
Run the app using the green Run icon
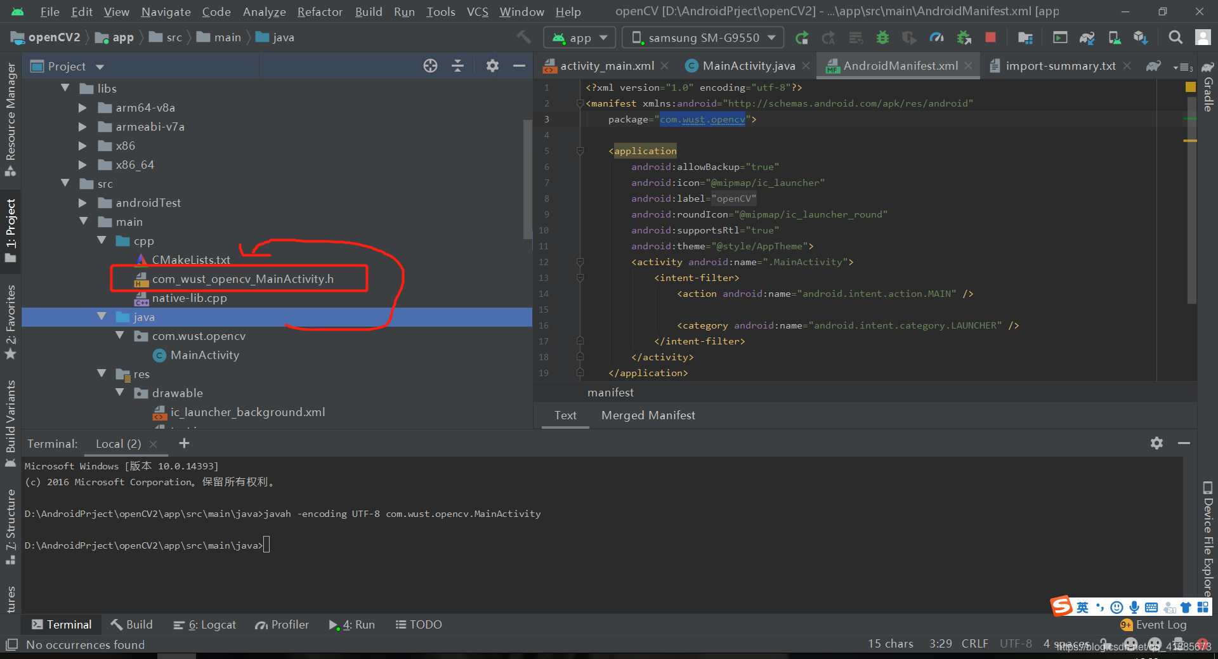(x=802, y=37)
